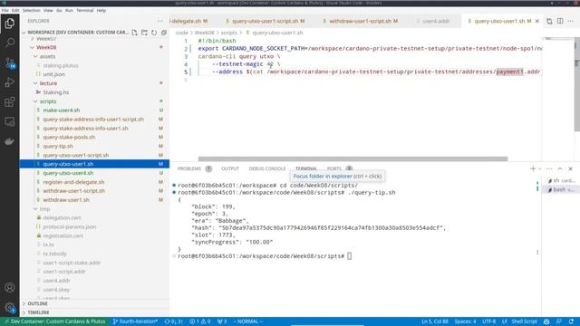Click scripts breadcrumb in editor path
The image size is (580, 326).
point(228,33)
